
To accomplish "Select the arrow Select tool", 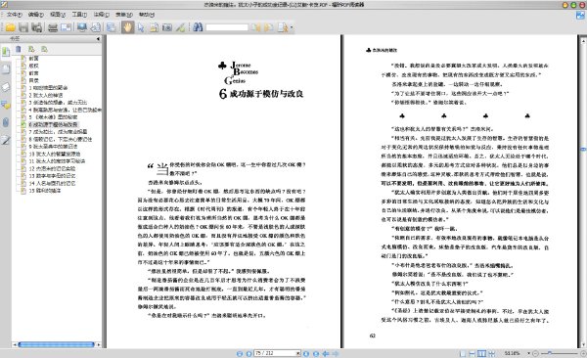I will (x=141, y=27).
